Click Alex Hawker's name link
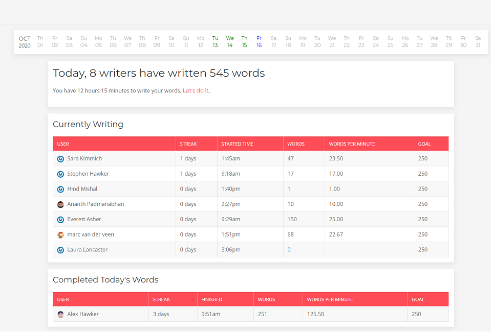The image size is (491, 332). click(x=83, y=314)
